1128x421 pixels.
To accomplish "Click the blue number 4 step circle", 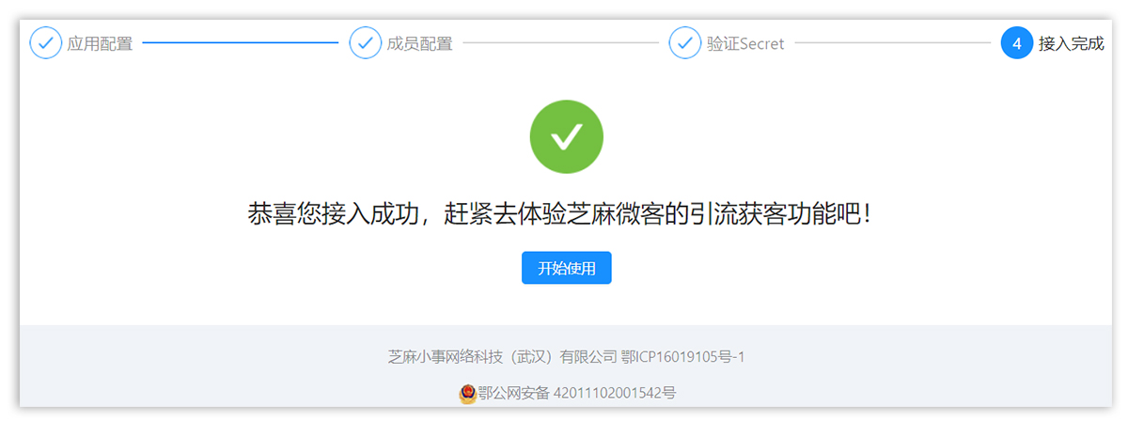I will (1017, 42).
